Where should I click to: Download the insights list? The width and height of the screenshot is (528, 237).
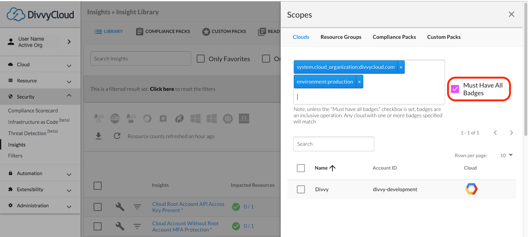pos(98,136)
